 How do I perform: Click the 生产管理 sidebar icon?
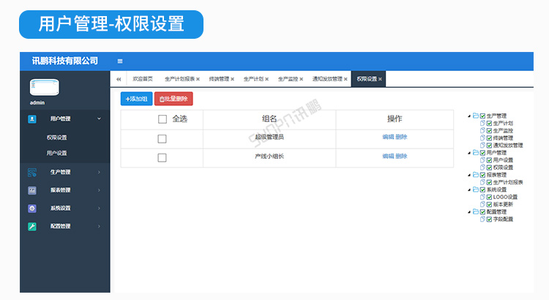[x=32, y=172]
